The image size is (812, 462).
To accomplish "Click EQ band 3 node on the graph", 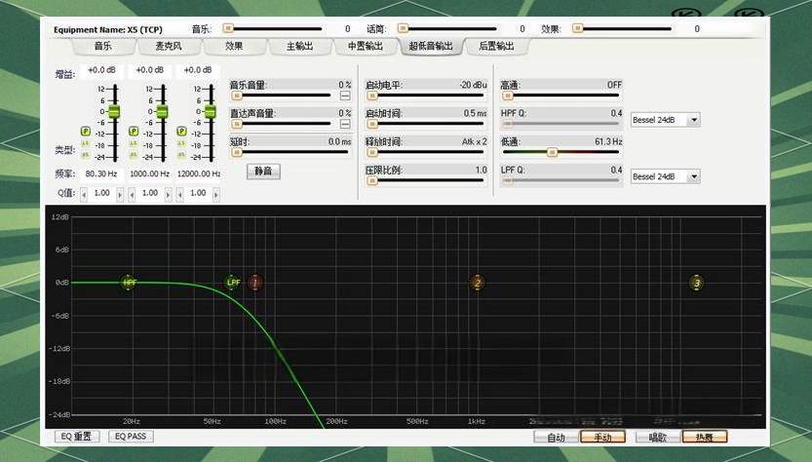I will click(696, 283).
